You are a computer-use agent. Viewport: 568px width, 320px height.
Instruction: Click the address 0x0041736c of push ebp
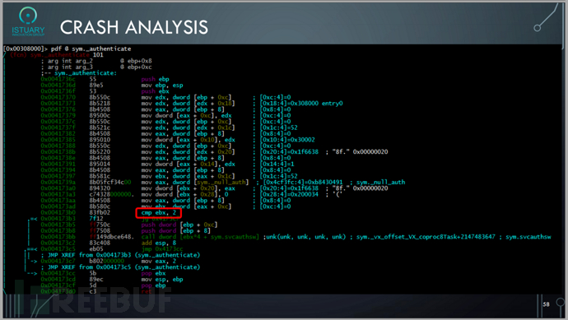[x=58, y=79]
